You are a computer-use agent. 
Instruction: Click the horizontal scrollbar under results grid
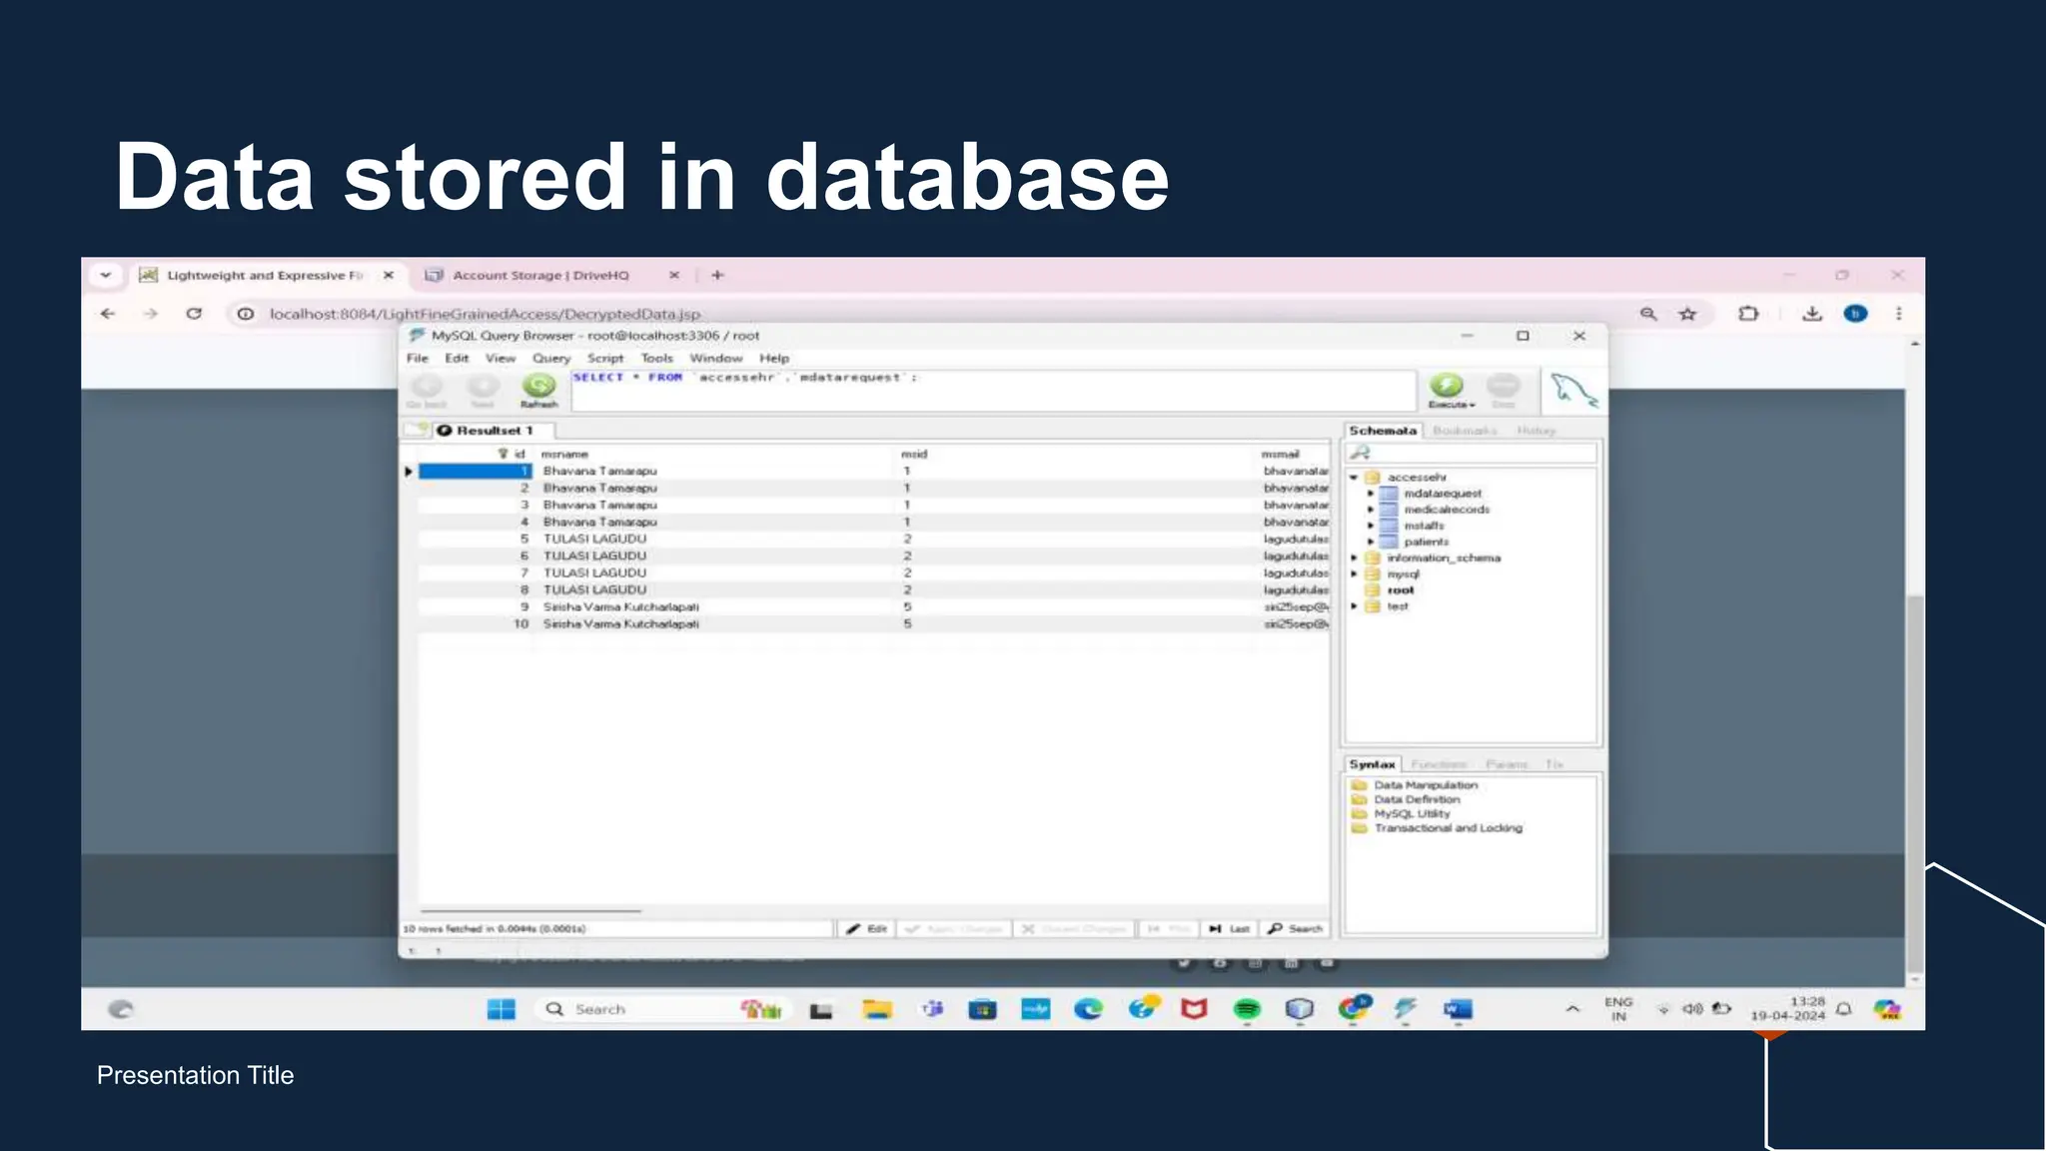coord(530,911)
